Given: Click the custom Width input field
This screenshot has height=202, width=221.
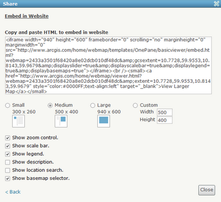Looking at the screenshot, I should click(x=165, y=112).
